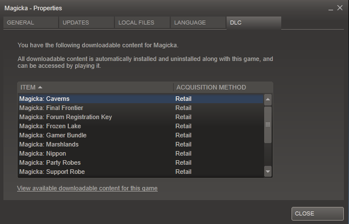Select the Magicka: Nippon row
Image resolution: width=349 pixels, height=224 pixels.
click(141, 153)
